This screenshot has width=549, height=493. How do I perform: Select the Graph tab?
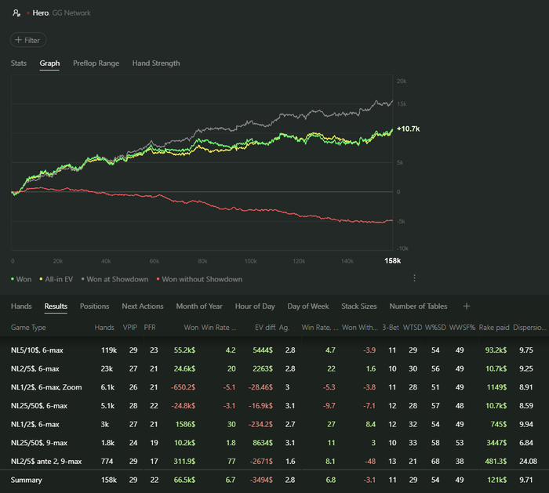[49, 63]
